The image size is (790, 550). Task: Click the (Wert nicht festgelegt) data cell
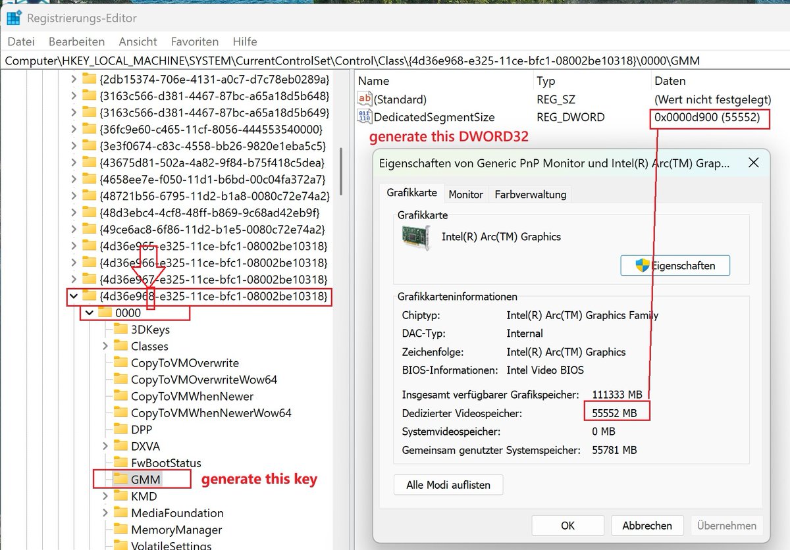tap(712, 99)
